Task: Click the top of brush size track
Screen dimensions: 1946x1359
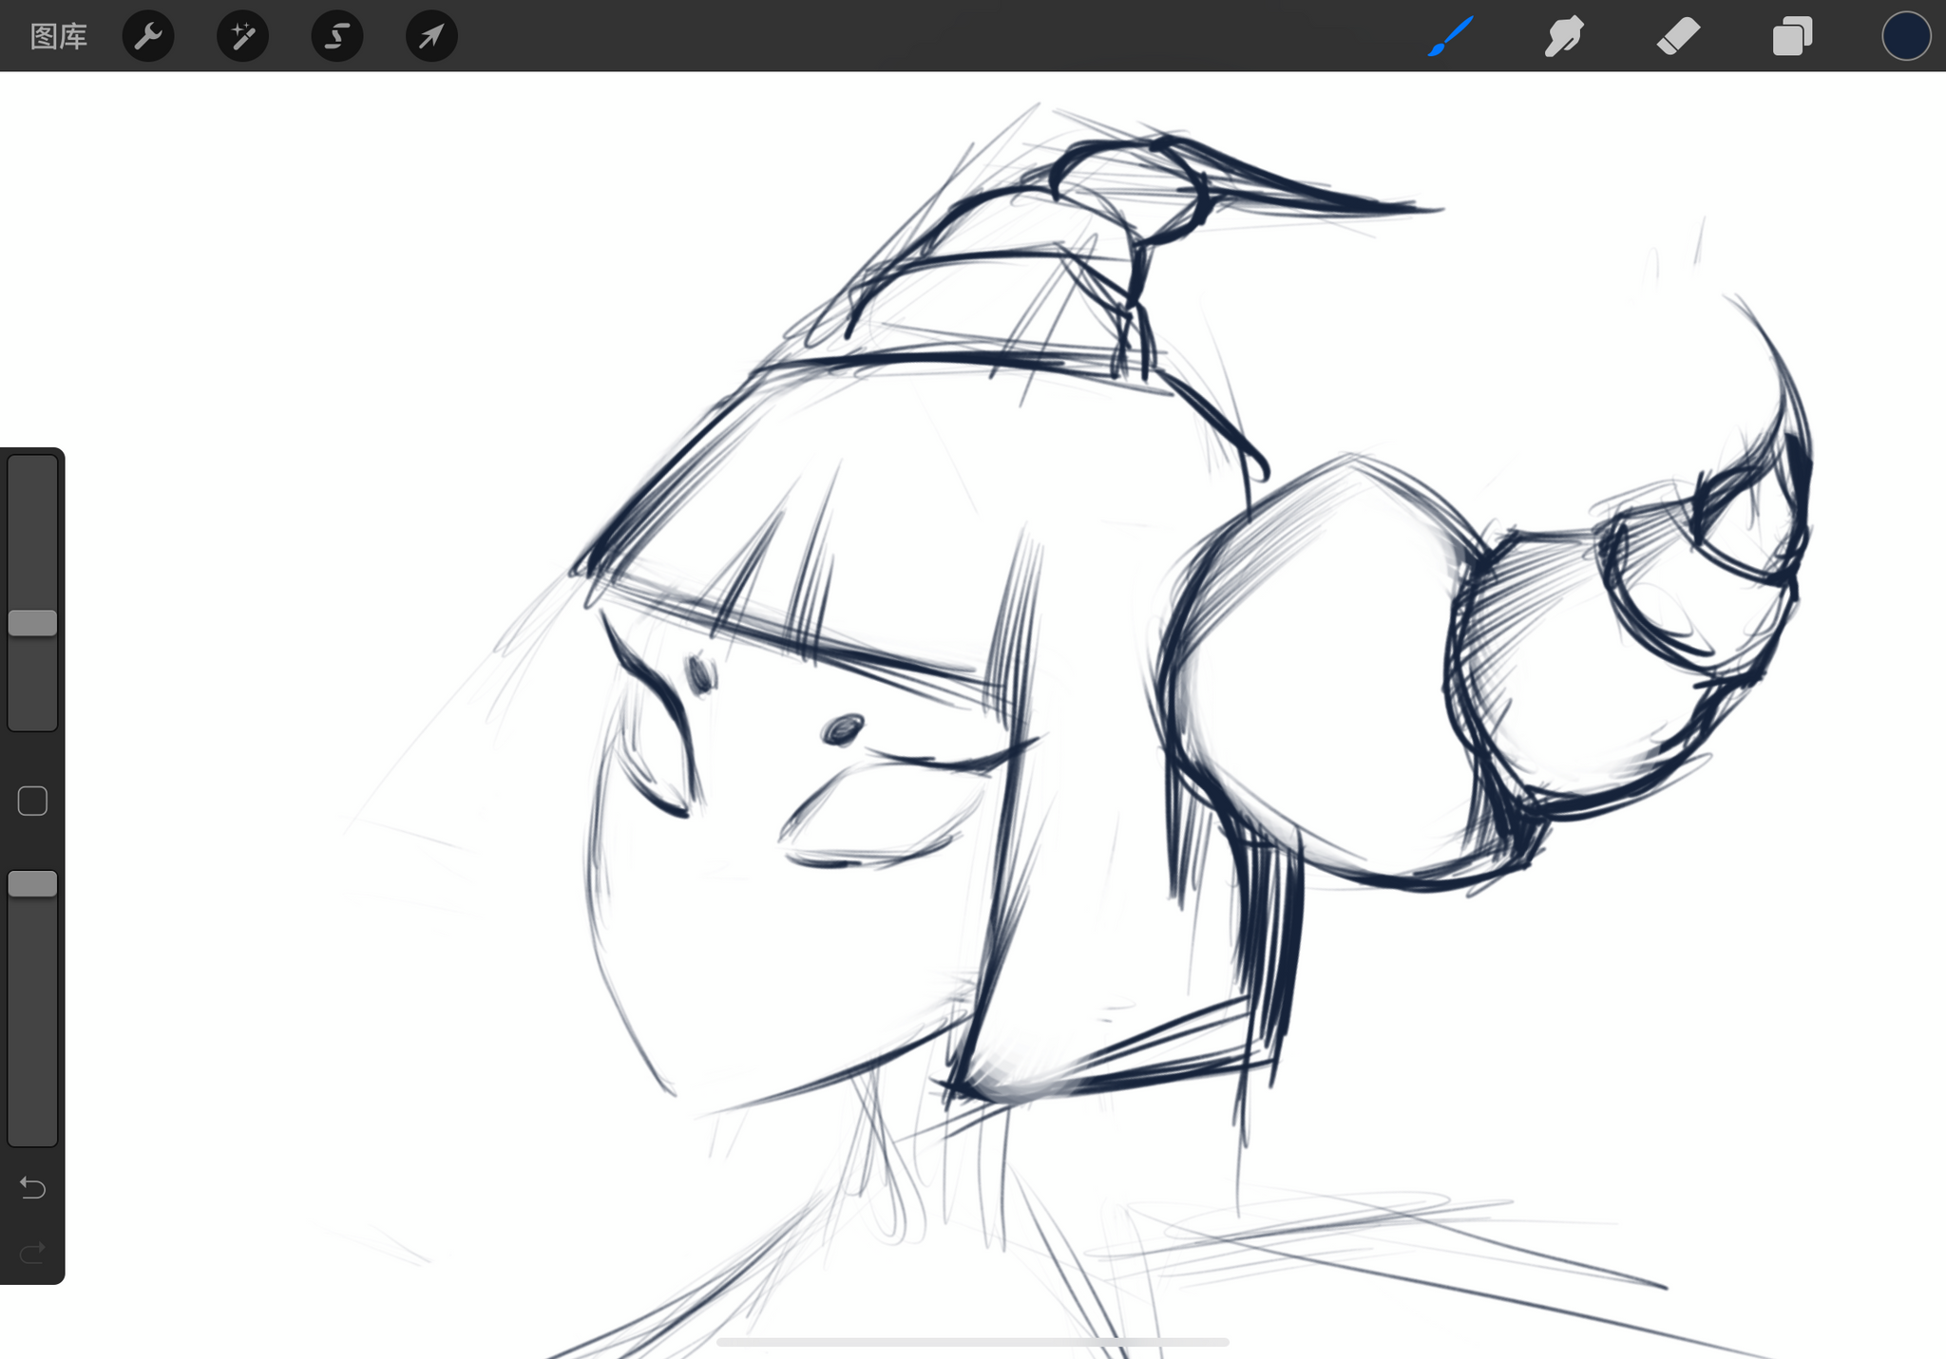Action: [32, 470]
